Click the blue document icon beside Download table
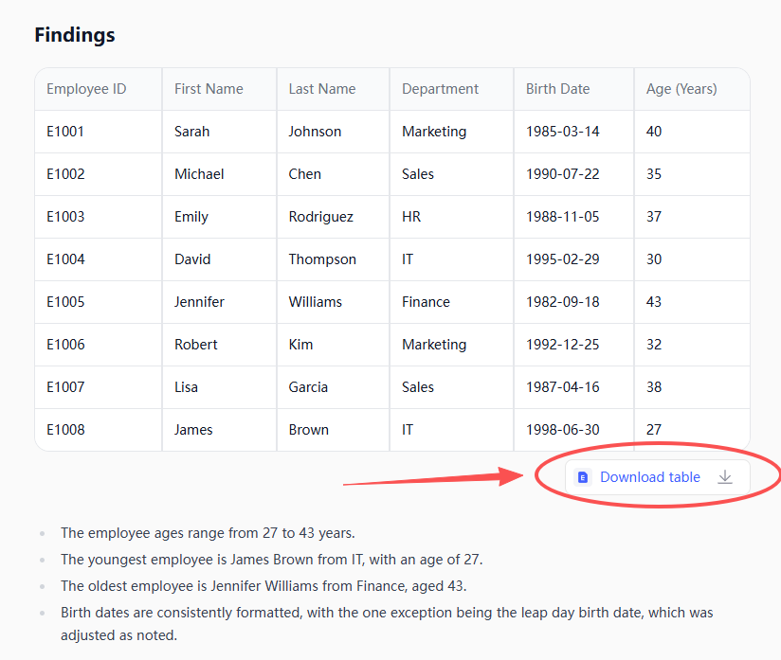The width and height of the screenshot is (781, 660). tap(584, 477)
